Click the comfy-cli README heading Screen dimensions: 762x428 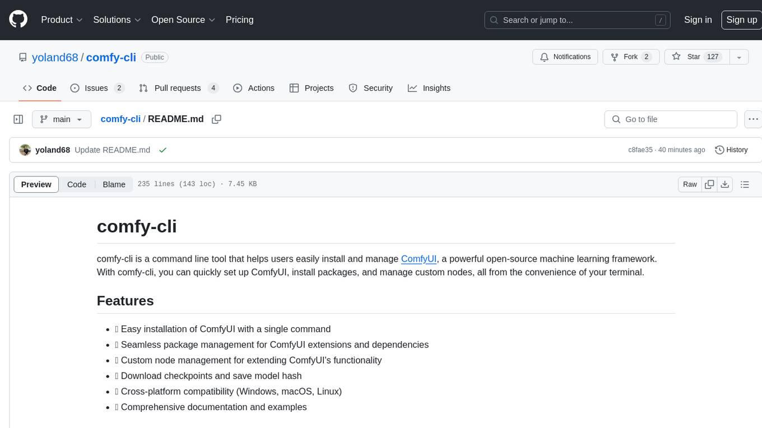pos(137,226)
